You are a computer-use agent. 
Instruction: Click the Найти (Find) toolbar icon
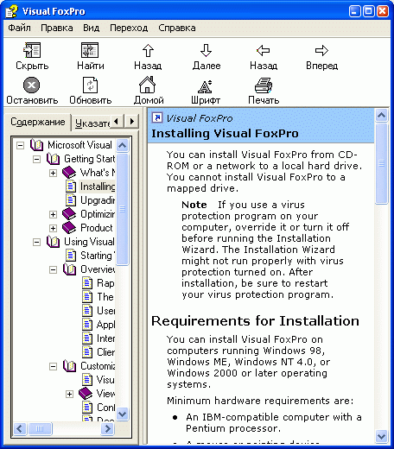point(90,50)
